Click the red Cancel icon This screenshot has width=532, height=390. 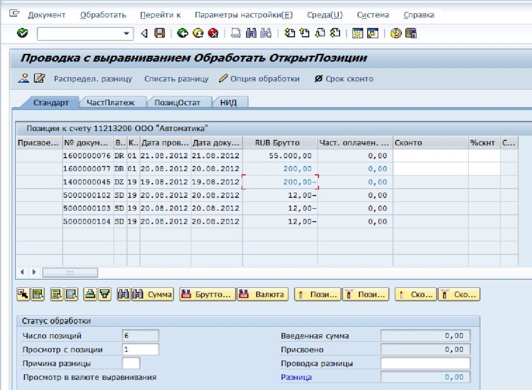[213, 33]
